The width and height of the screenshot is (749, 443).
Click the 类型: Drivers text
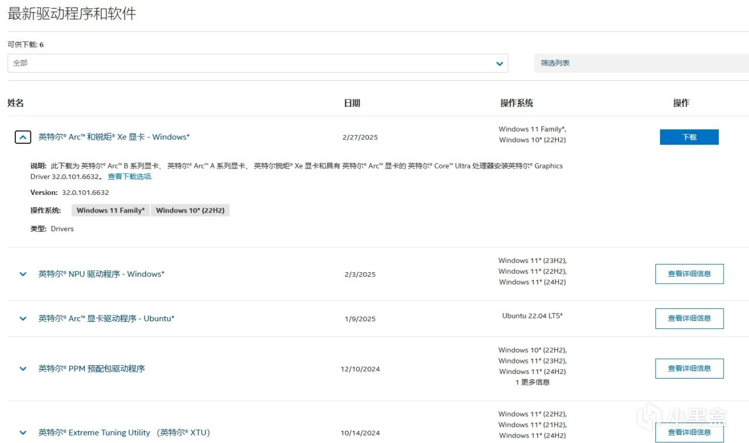click(x=52, y=229)
